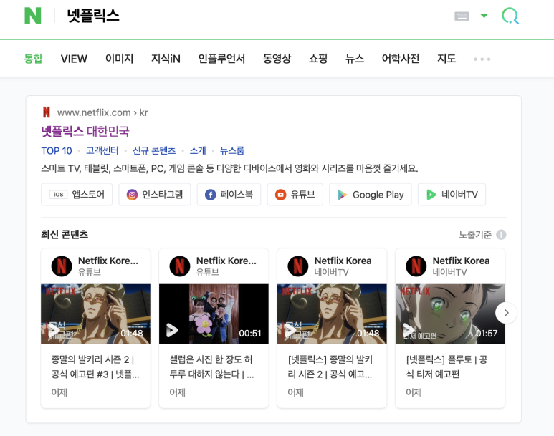Click the 넷플릭스 search input field

coord(247,16)
